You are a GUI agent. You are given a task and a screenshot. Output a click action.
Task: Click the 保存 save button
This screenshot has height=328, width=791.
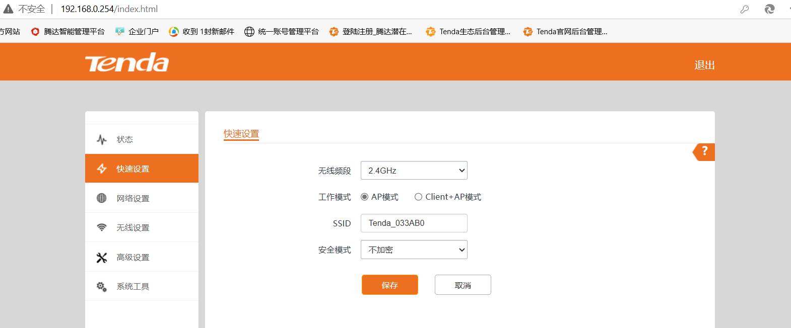tap(390, 285)
